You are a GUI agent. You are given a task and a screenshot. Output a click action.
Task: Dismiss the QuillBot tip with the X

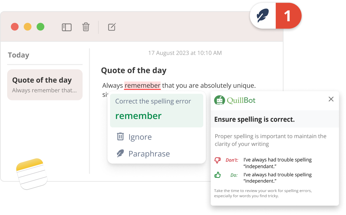tap(331, 99)
